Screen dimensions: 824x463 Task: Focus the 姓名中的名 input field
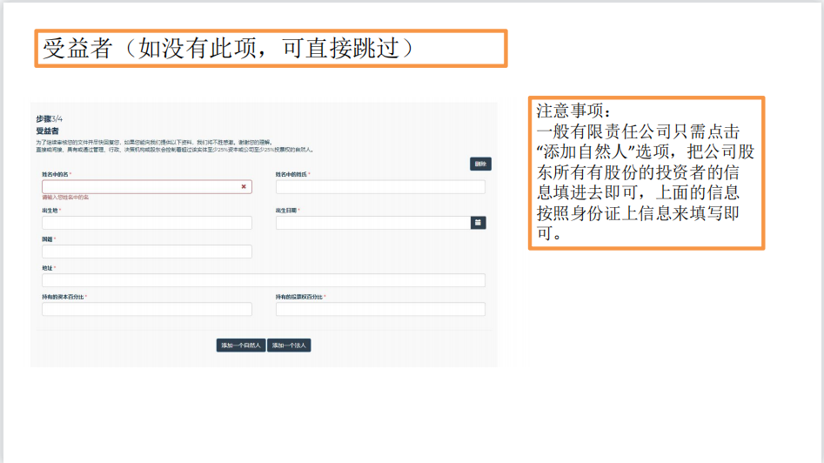click(x=139, y=186)
